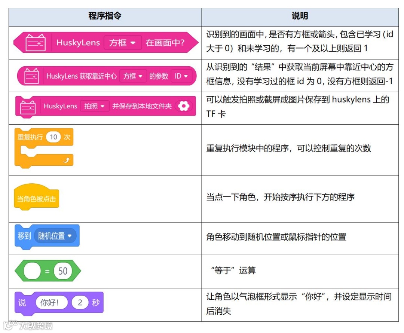Click the HuskyLens camera icon in the '获取靠近中心' block
404x333 pixels.
[31, 76]
